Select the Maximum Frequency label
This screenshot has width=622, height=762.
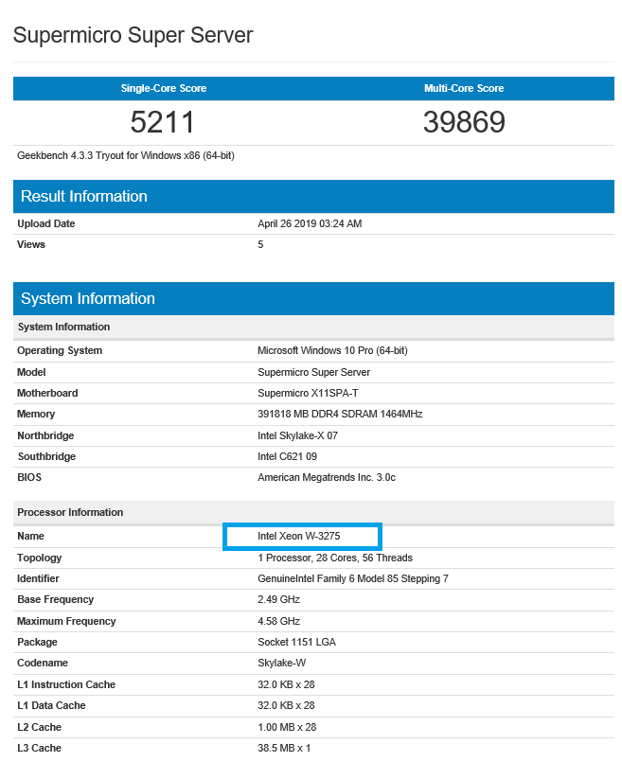point(66,621)
